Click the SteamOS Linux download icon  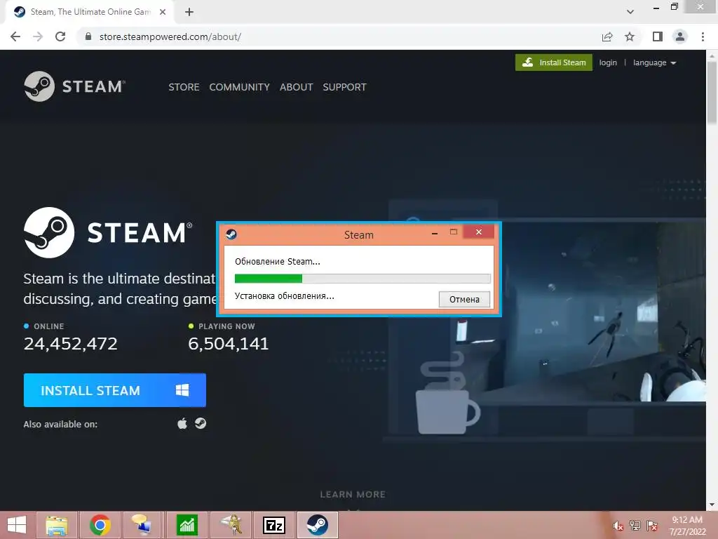pos(200,423)
